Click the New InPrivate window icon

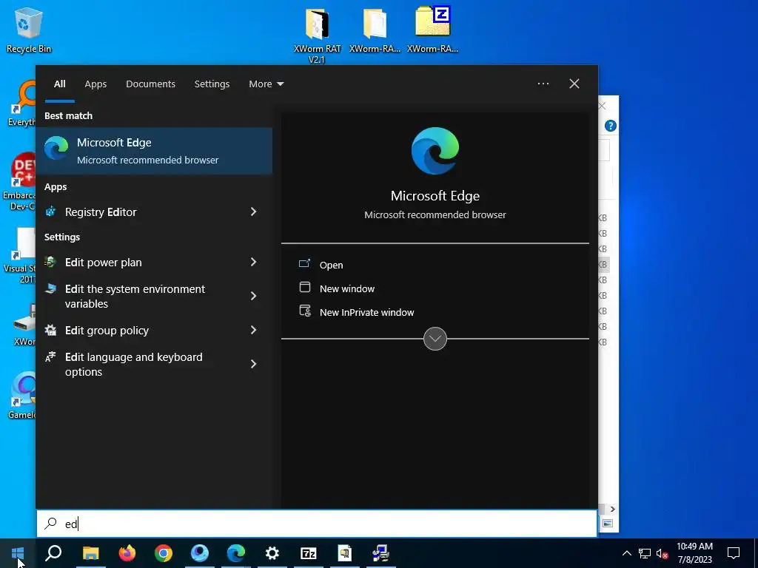pos(305,311)
